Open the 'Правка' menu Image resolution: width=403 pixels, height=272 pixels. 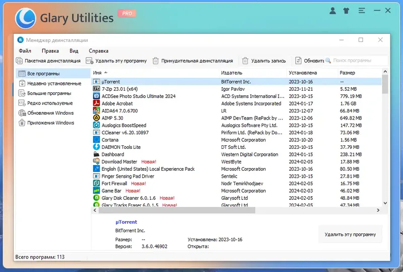[50, 51]
